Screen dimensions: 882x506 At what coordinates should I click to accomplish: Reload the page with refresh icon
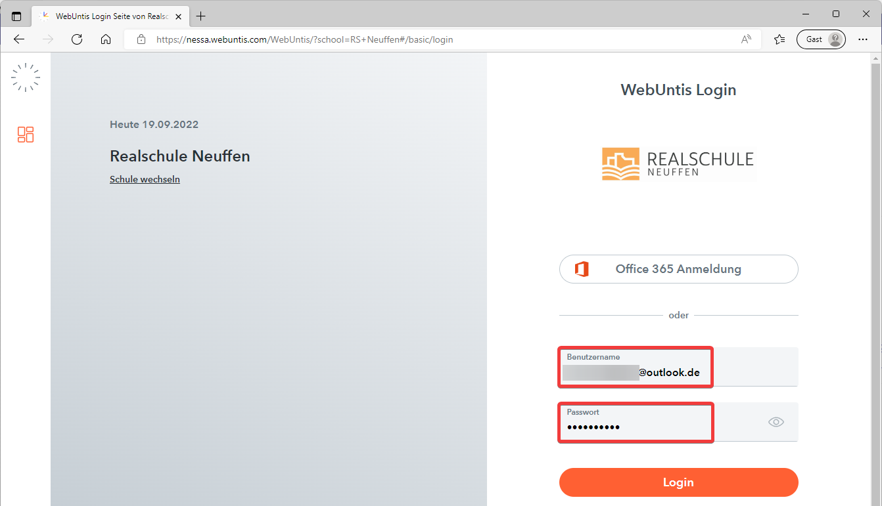pos(77,39)
